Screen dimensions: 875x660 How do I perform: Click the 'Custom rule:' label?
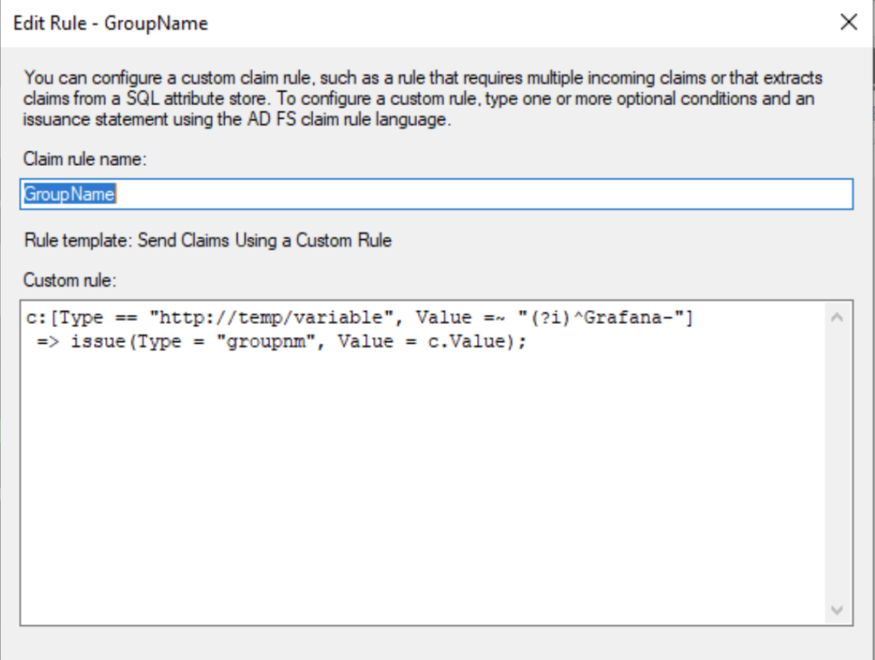(x=70, y=280)
